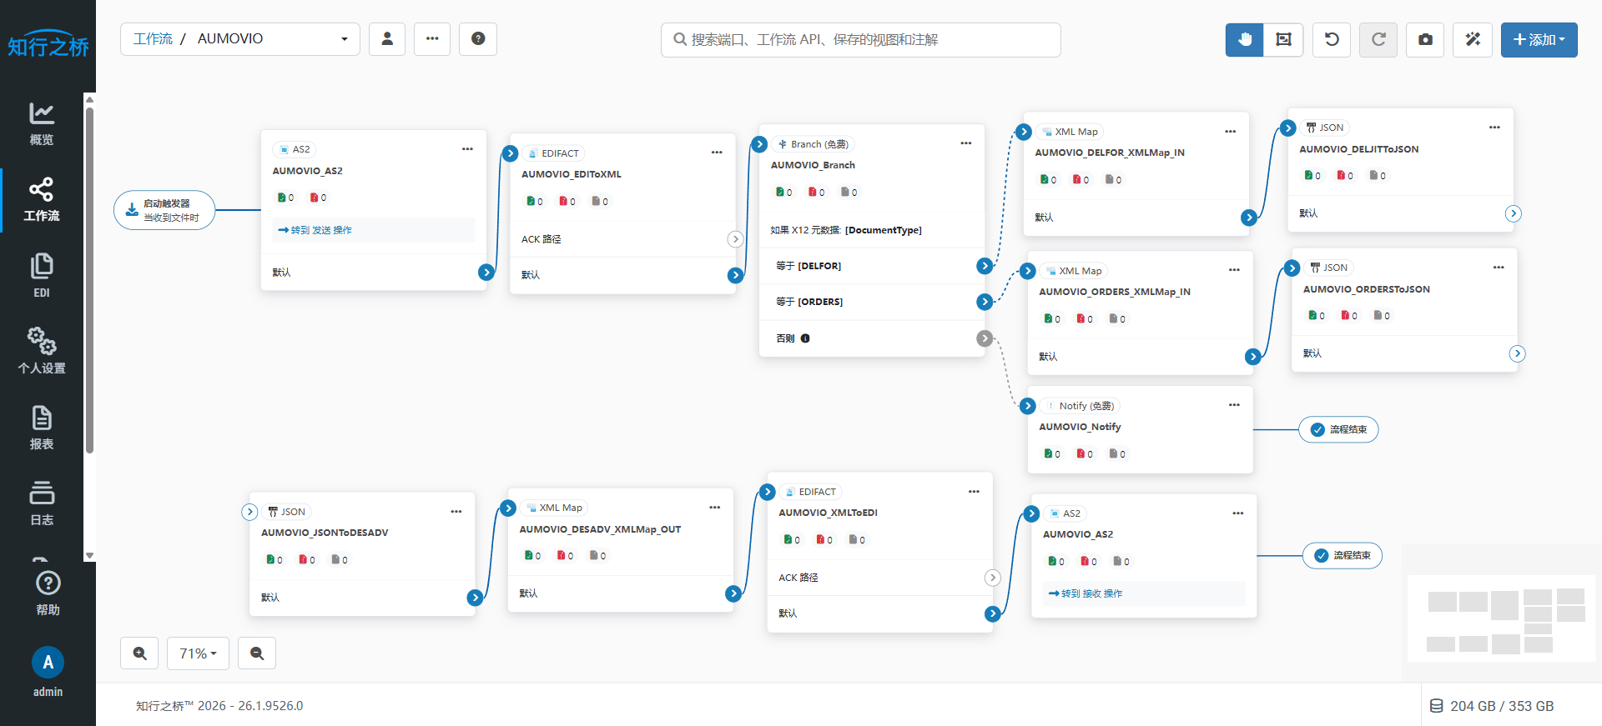
Task: Open options menu of top AUMOVIO_AS2 connector
Action: point(467,149)
